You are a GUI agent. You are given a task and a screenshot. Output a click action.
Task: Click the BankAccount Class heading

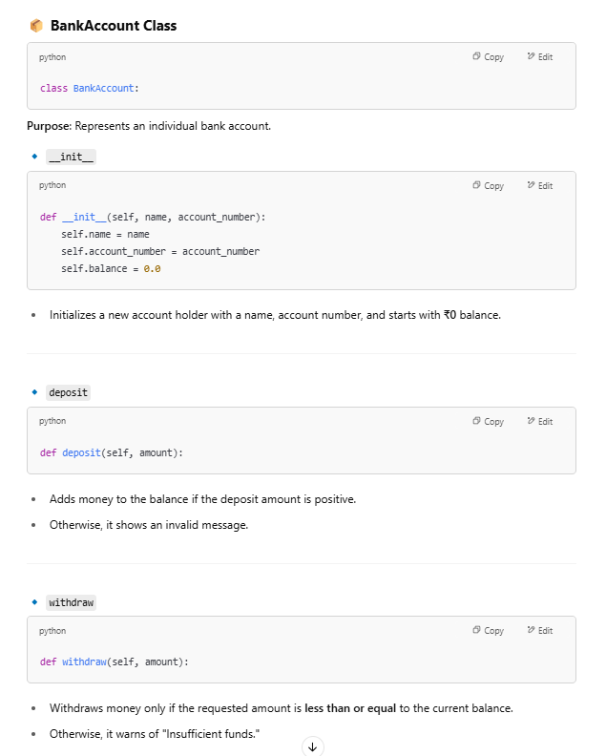point(113,26)
